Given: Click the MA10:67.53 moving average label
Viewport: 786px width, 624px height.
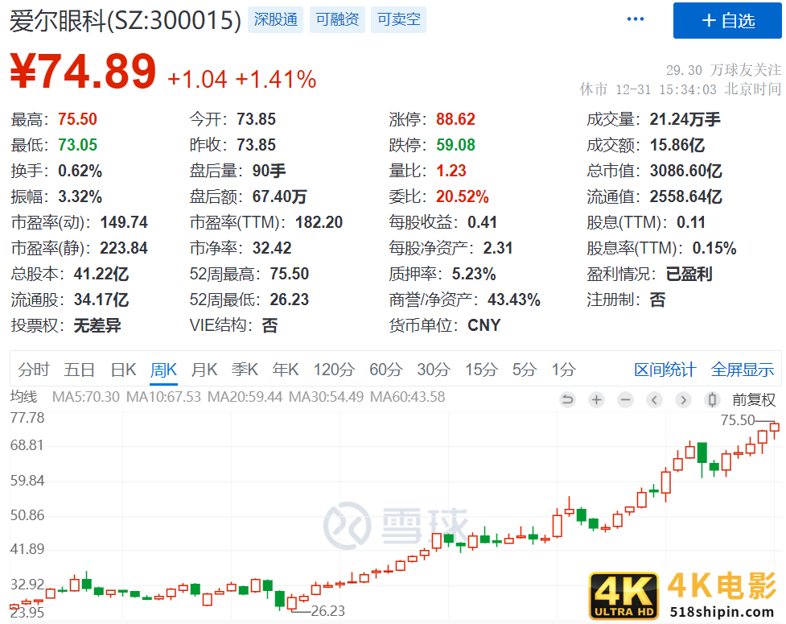Looking at the screenshot, I should tap(163, 397).
